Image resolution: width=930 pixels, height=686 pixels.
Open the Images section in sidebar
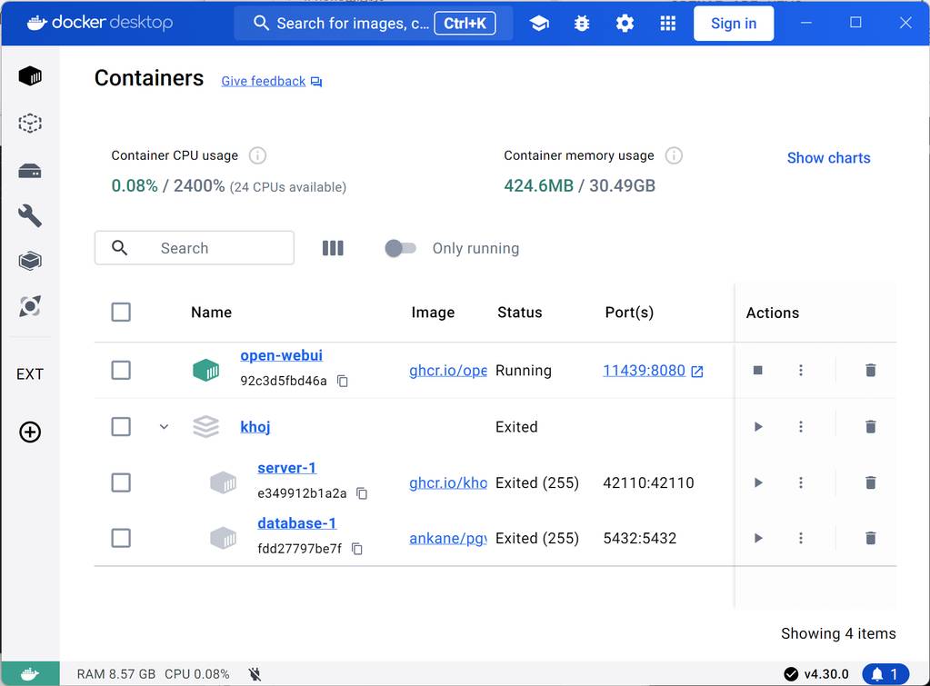[30, 123]
